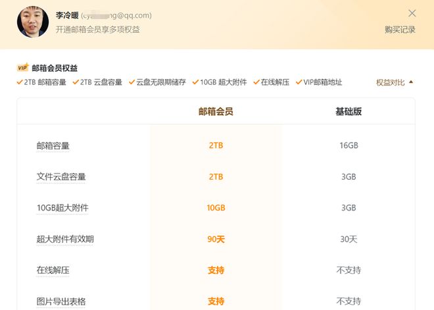
Task: Select the 2TB 邮箱容量 benefit tag
Action: 42,82
